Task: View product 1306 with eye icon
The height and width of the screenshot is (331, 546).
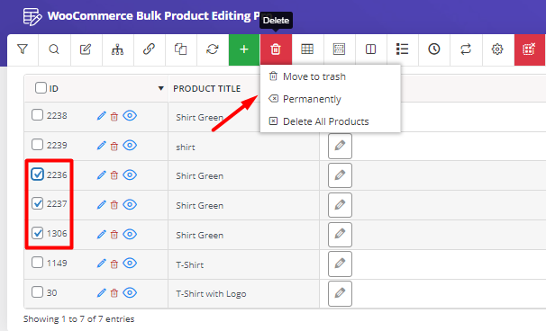Action: point(130,234)
